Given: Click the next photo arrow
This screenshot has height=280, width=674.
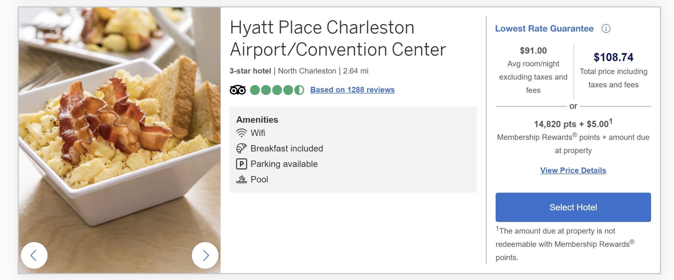Looking at the screenshot, I should (x=205, y=255).
